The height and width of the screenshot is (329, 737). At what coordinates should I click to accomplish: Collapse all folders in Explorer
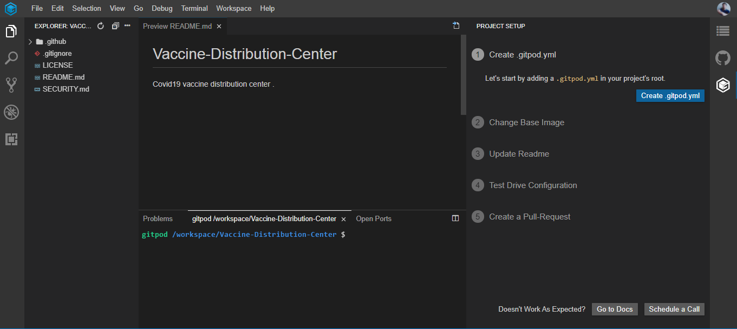point(115,26)
